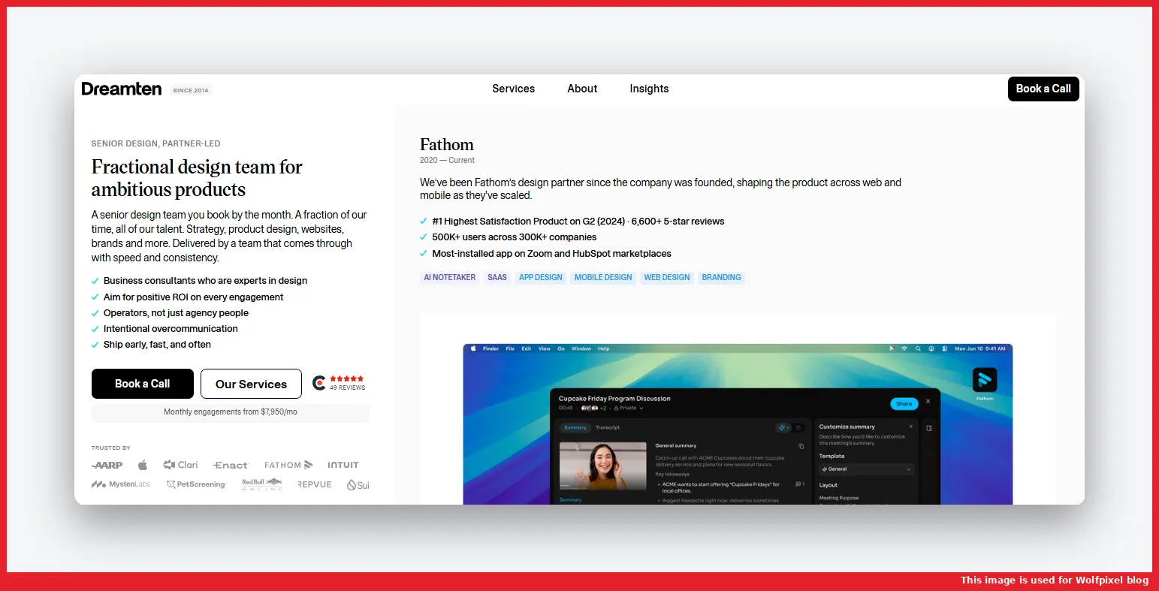Viewport: 1159px width, 591px height.
Task: Select the MOBILE DESIGN tag
Action: pos(603,278)
